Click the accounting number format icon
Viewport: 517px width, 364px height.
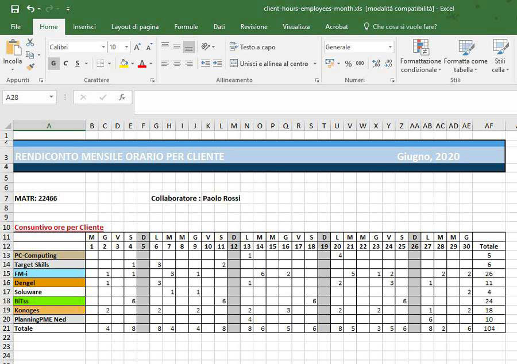click(x=329, y=63)
